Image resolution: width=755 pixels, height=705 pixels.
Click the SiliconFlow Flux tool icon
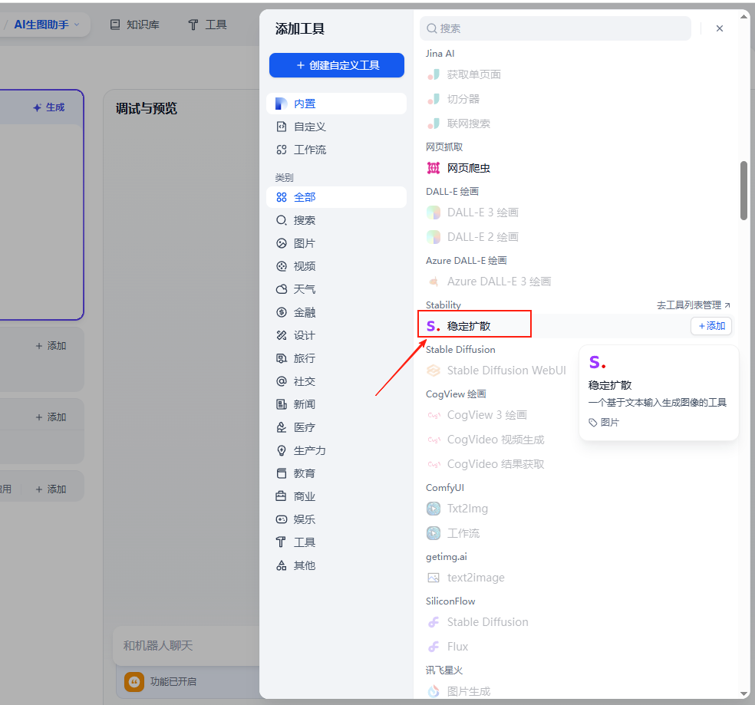(434, 647)
